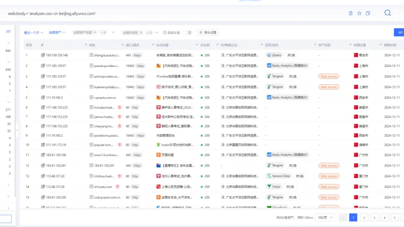Click IP address 183.61.120.106
The height and width of the screenshot is (227, 404).
[56, 155]
